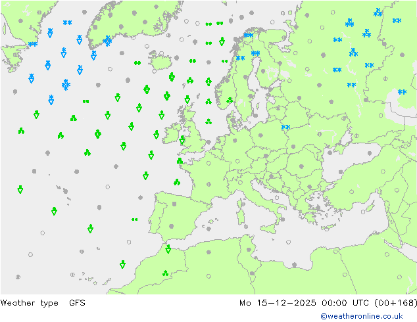Click large snowflake at Greenland's southern tip
This screenshot has height=322, width=417.
coord(107,41)
